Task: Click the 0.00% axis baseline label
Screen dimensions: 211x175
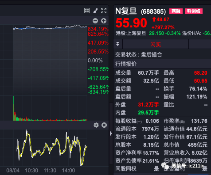Action: point(95,61)
